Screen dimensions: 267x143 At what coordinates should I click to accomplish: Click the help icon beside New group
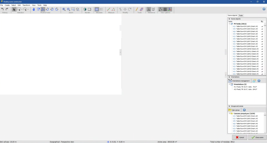pyautogui.click(x=244, y=110)
